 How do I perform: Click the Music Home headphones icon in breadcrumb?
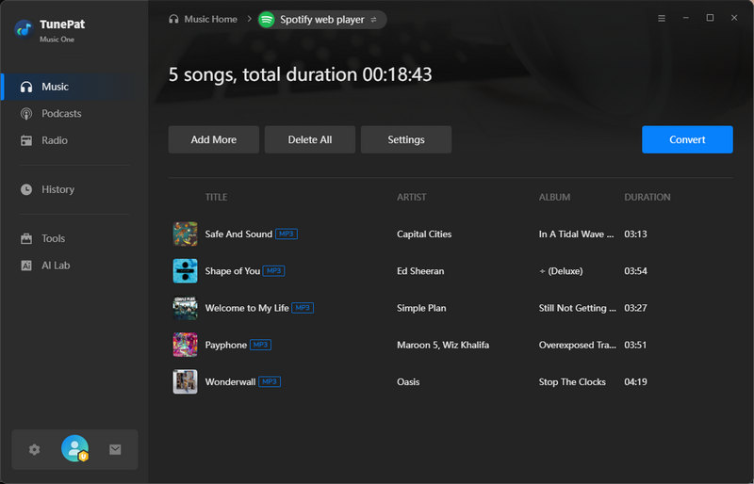tap(173, 19)
